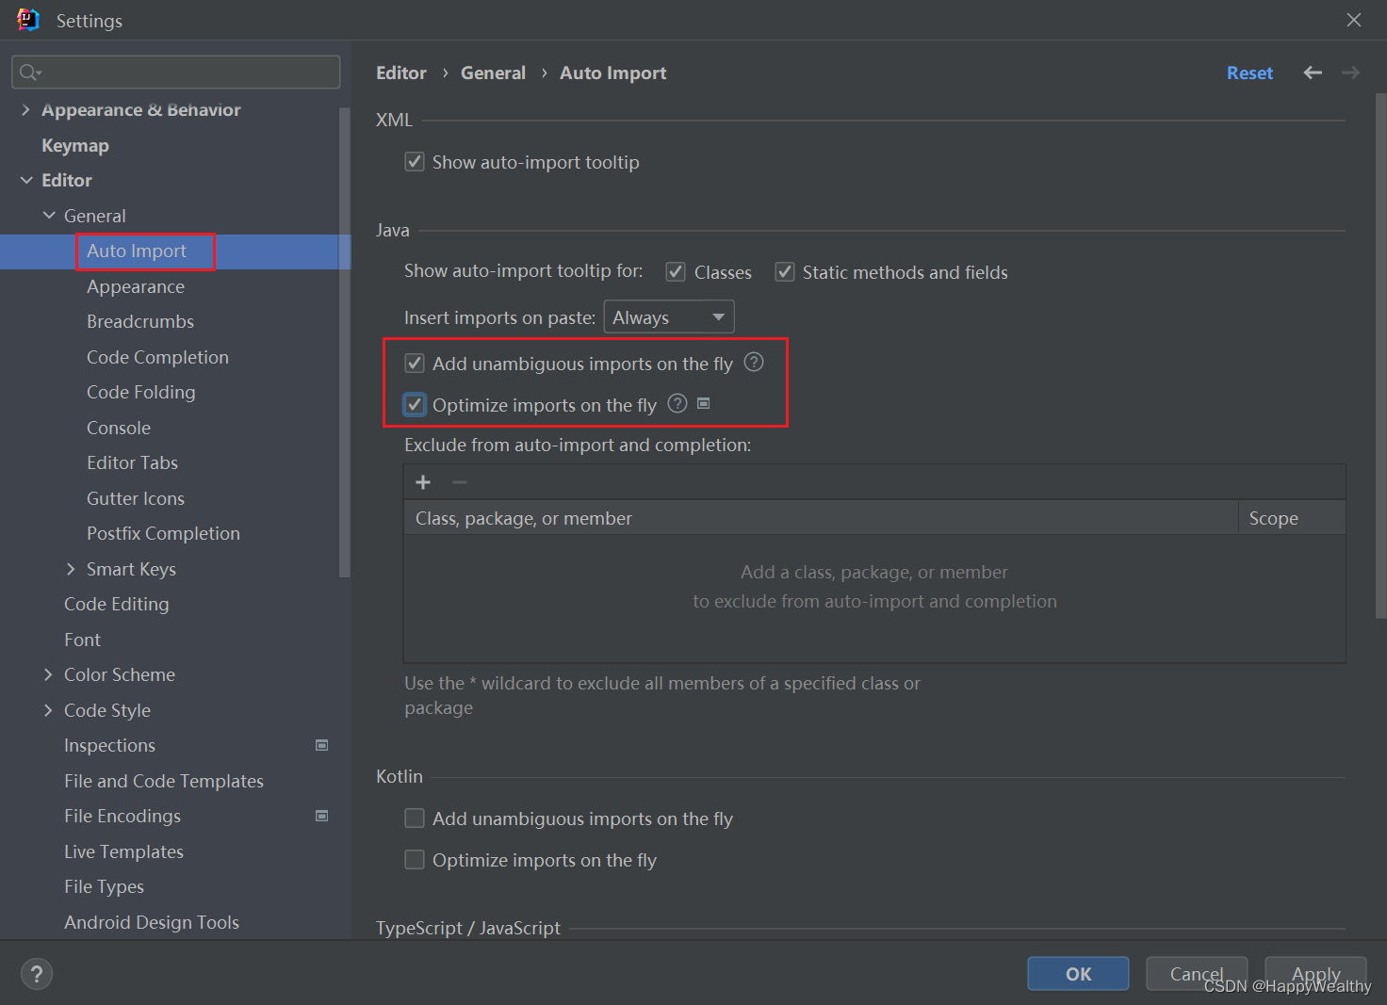This screenshot has height=1005, width=1387.
Task: Open Inspections settings
Action: [109, 745]
